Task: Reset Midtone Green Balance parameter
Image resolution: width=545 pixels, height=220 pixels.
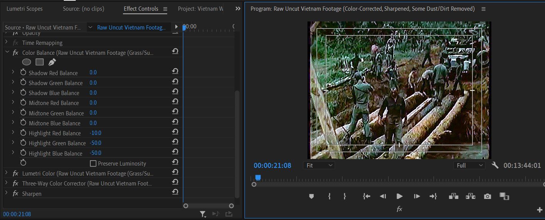Action: coord(175,112)
